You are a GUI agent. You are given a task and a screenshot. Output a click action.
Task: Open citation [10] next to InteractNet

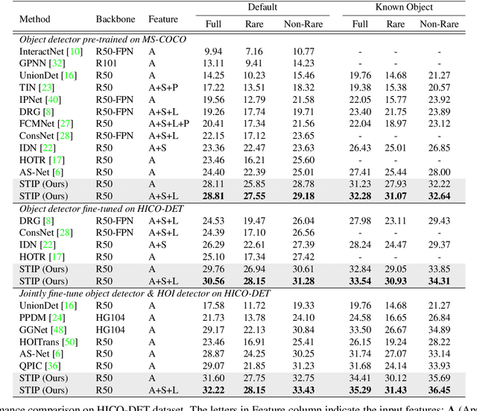pyautogui.click(x=75, y=51)
